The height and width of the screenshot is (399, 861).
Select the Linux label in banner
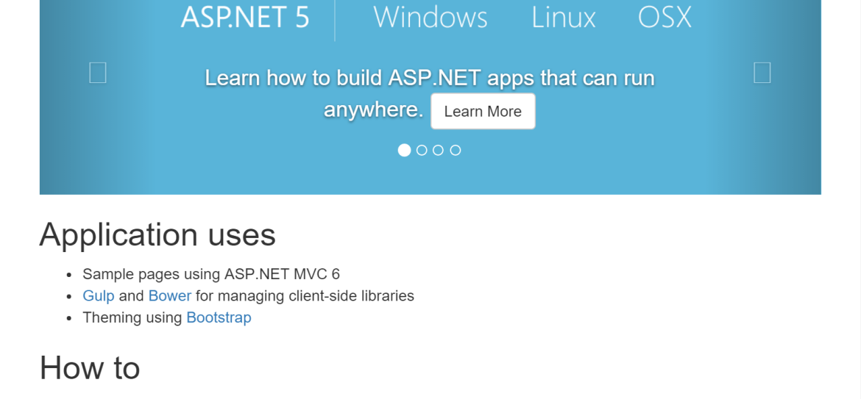tap(564, 17)
